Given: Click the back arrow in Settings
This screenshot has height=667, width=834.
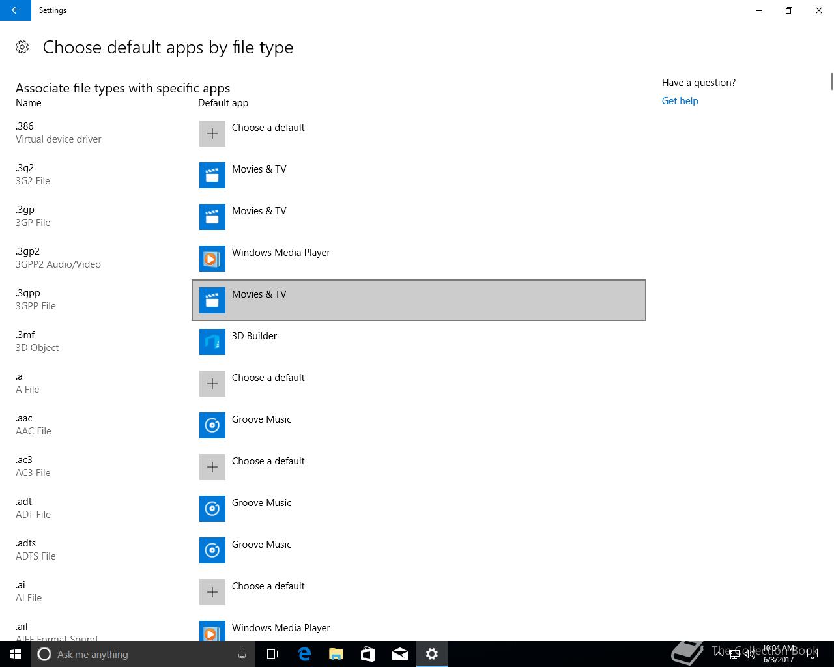Looking at the screenshot, I should click(16, 10).
